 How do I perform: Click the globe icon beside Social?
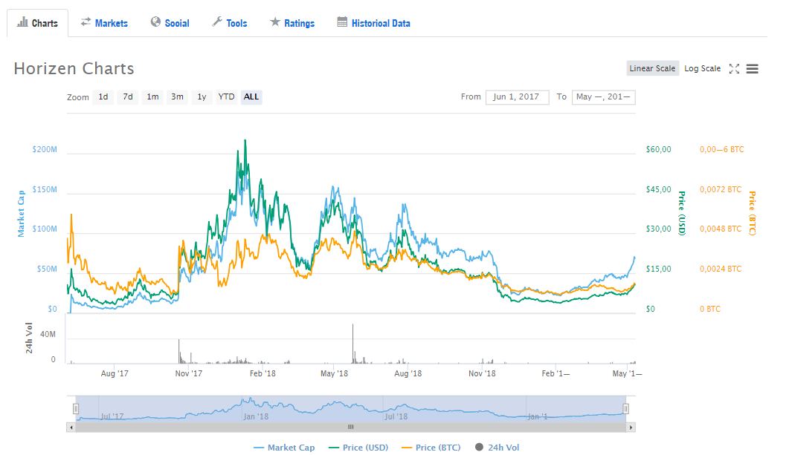(155, 22)
